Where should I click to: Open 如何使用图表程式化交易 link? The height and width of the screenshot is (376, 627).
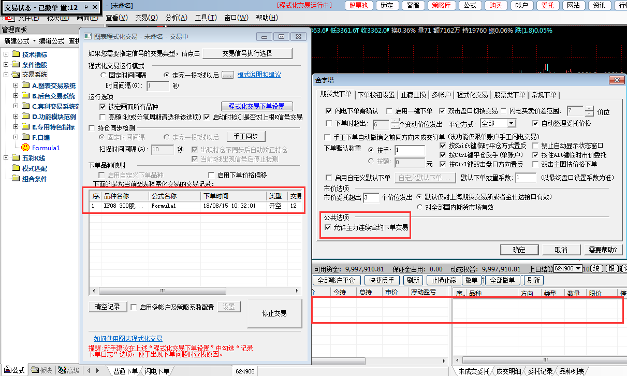tap(128, 339)
